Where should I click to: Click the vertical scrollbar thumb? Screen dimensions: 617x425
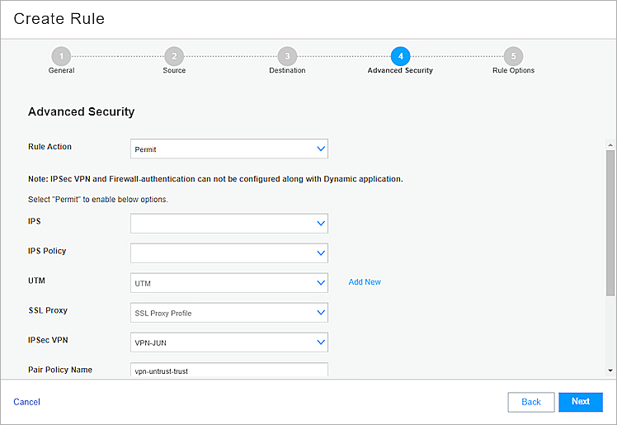(610, 222)
